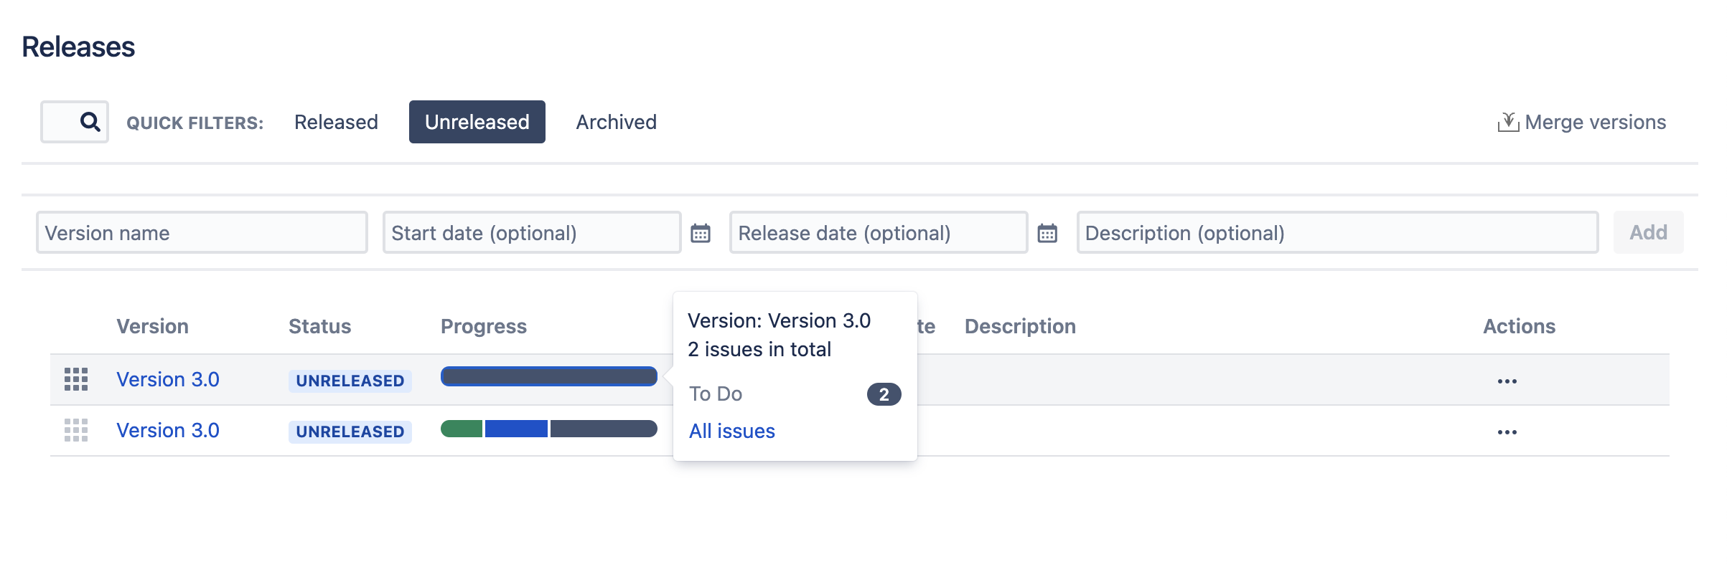Screen dimensions: 1727x572
Task: Open the Version 3.0 link in the bottom row
Action: pos(168,430)
